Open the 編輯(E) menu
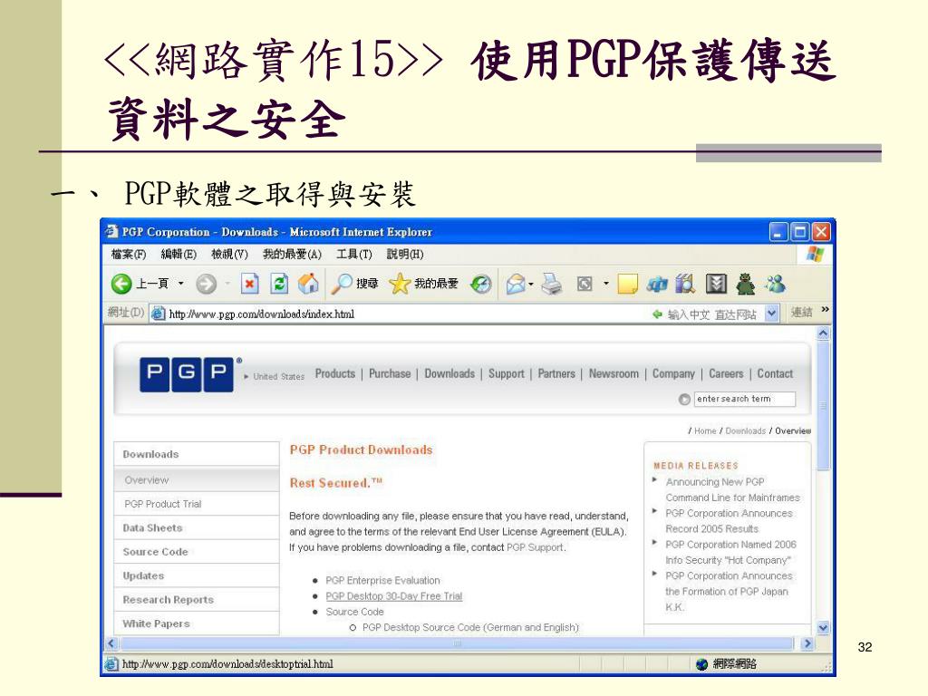The image size is (928, 696). [179, 255]
